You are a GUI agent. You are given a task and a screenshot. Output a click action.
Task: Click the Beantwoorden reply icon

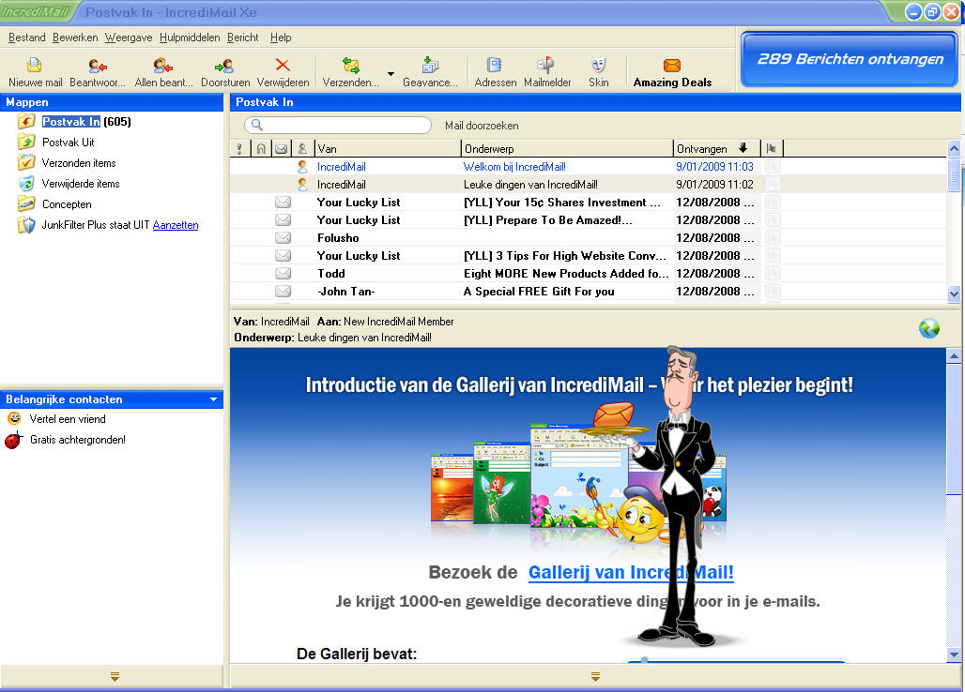point(98,65)
